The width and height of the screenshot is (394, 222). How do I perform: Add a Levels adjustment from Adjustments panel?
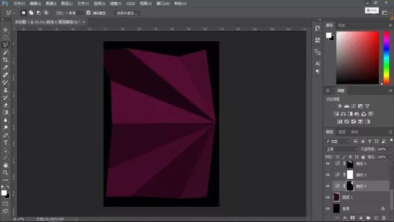[347, 106]
